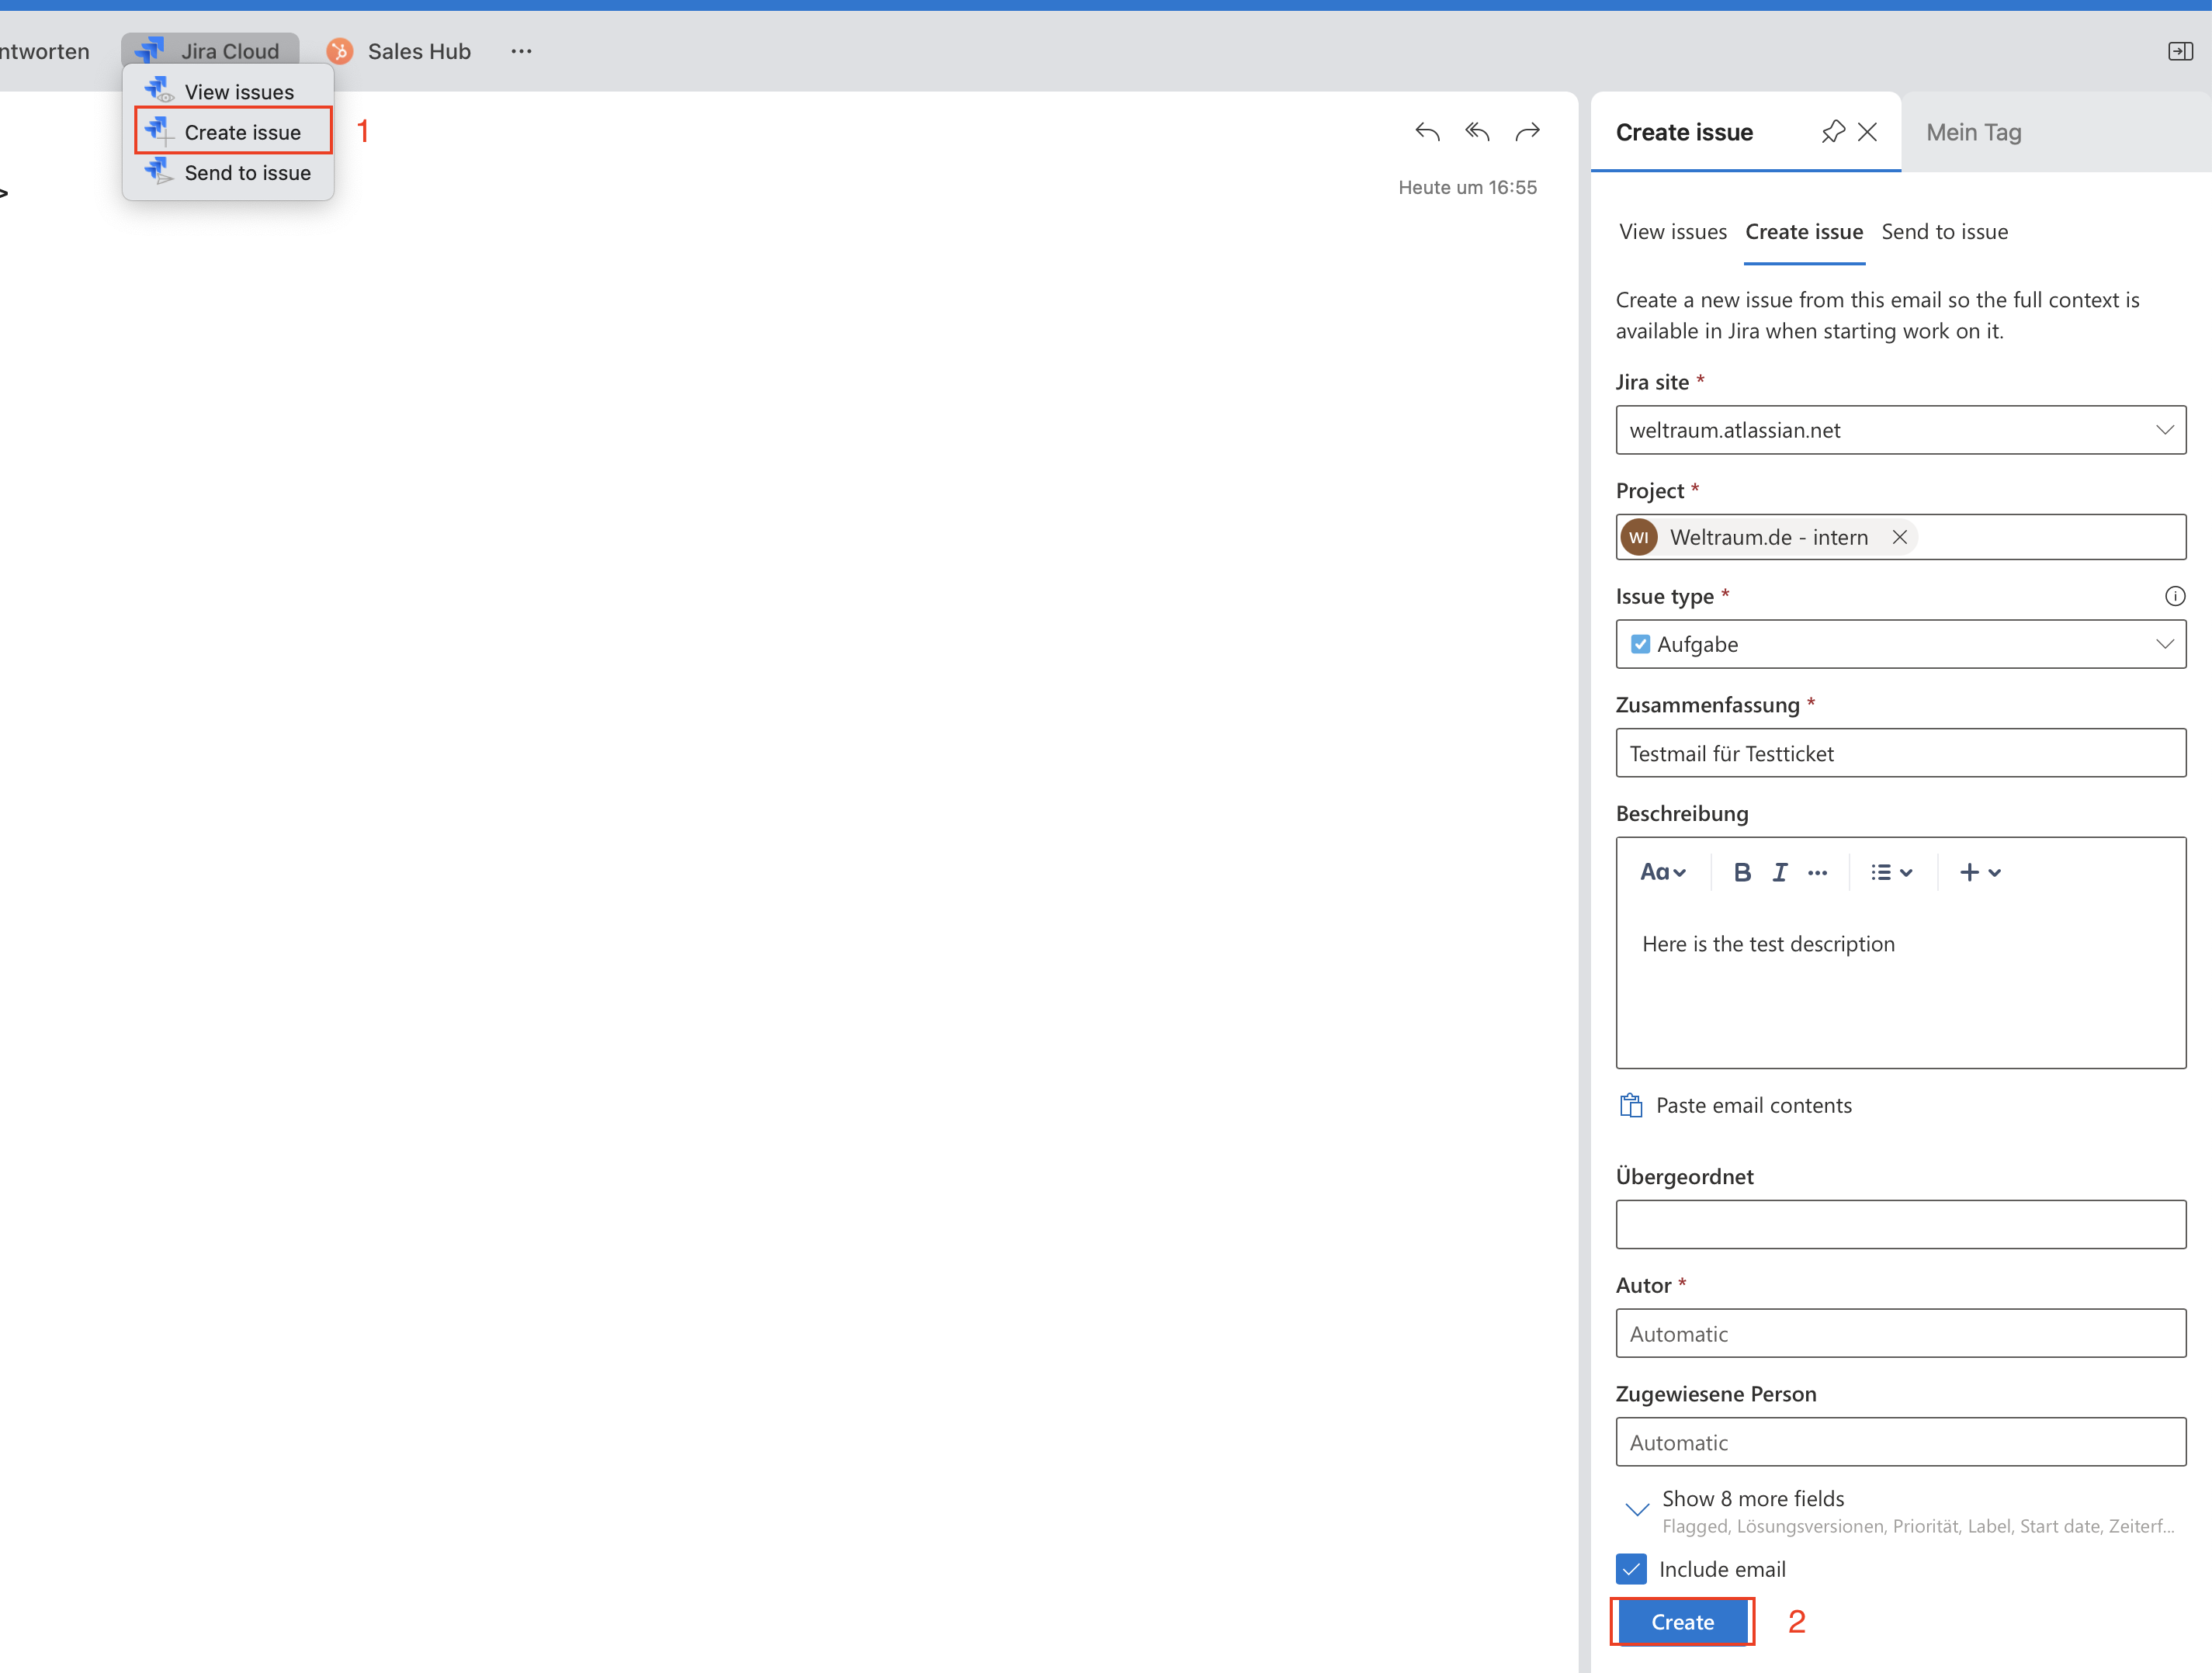The height and width of the screenshot is (1673, 2212).
Task: Click the reply arrow icon
Action: 1427,132
